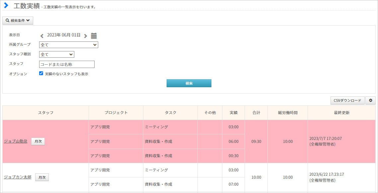Click the 最終更新 column header

(x=341, y=113)
